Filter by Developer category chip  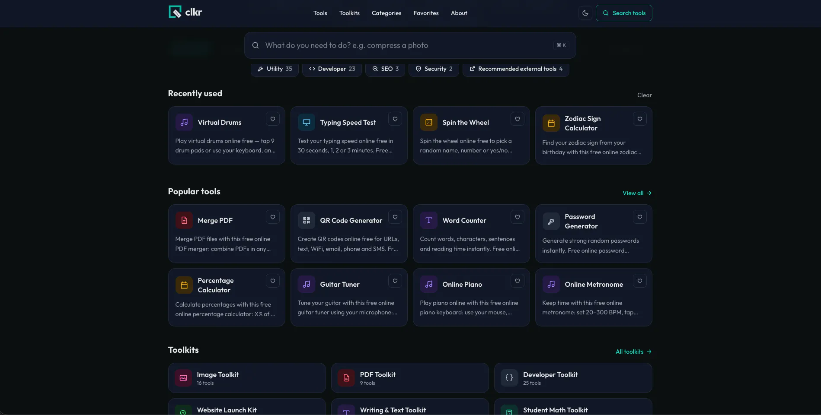click(x=332, y=69)
